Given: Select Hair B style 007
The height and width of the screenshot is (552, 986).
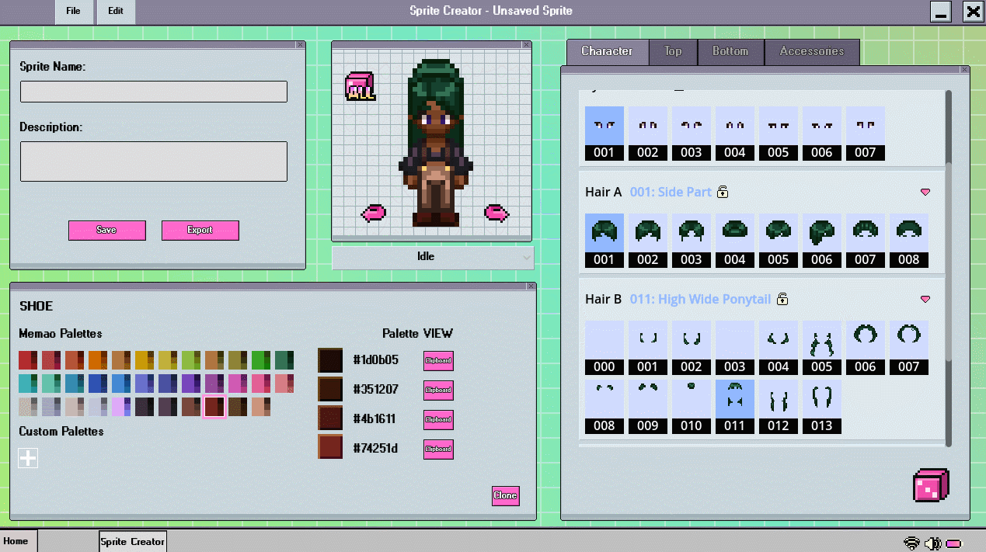Looking at the screenshot, I should coord(909,348).
